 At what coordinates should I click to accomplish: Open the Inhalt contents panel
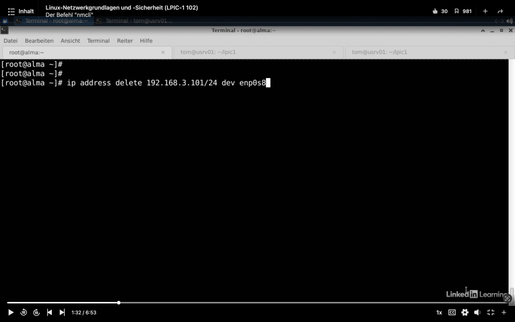(x=21, y=11)
